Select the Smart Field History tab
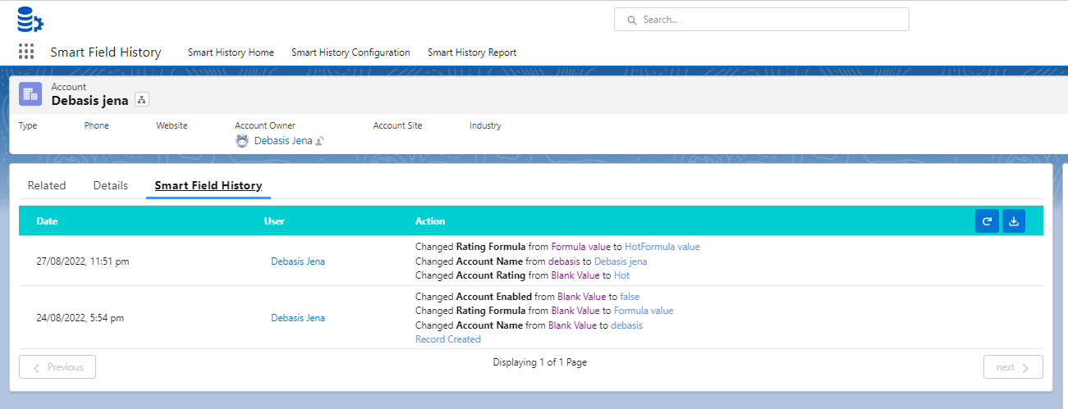The height and width of the screenshot is (409, 1068). tap(209, 185)
